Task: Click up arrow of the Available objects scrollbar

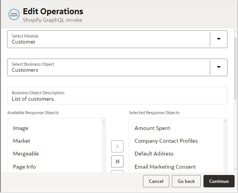Action: [104, 121]
